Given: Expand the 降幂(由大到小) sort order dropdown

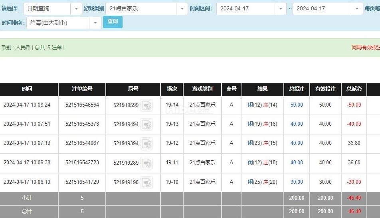Looking at the screenshot, I should point(95,23).
